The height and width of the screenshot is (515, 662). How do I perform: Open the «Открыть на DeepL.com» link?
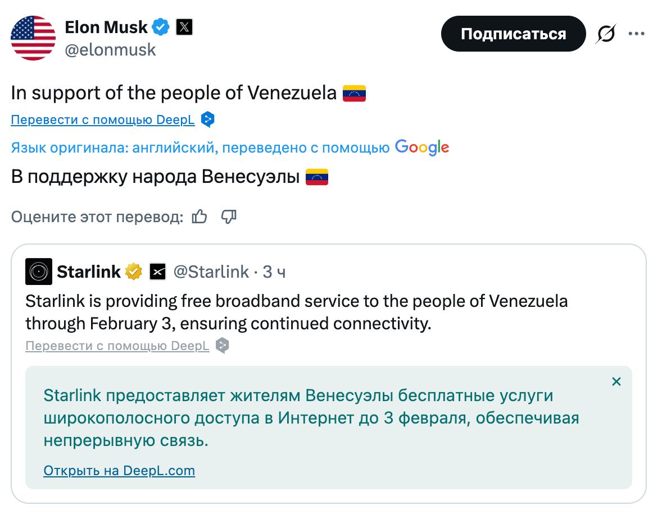(x=119, y=471)
